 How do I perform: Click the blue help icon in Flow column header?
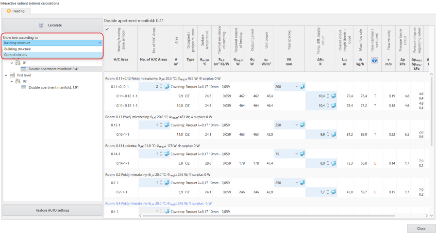(374, 60)
